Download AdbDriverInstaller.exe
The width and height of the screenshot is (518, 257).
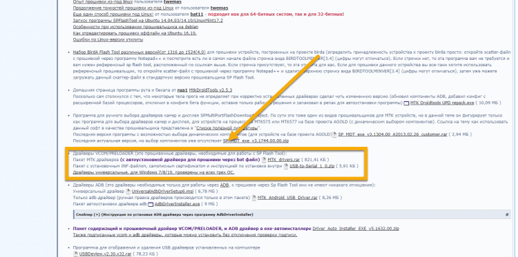pos(177,204)
